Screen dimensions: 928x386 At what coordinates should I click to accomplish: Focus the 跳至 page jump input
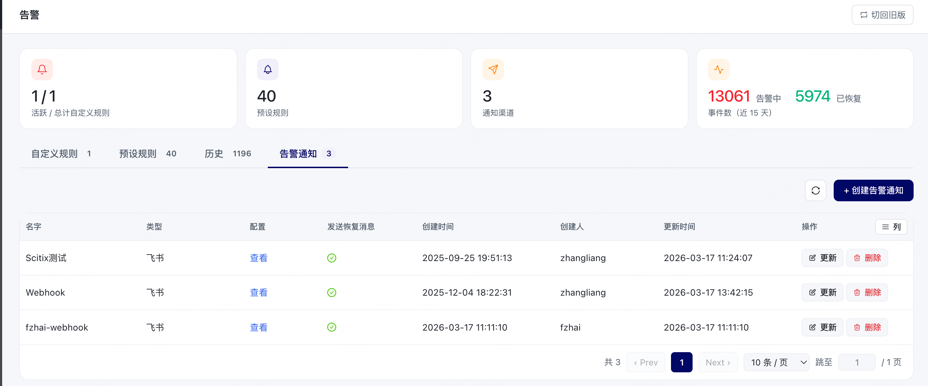[857, 362]
